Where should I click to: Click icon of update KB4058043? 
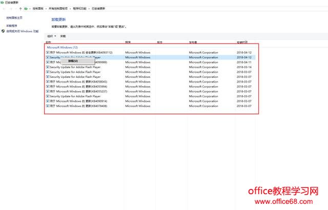[x=48, y=82]
